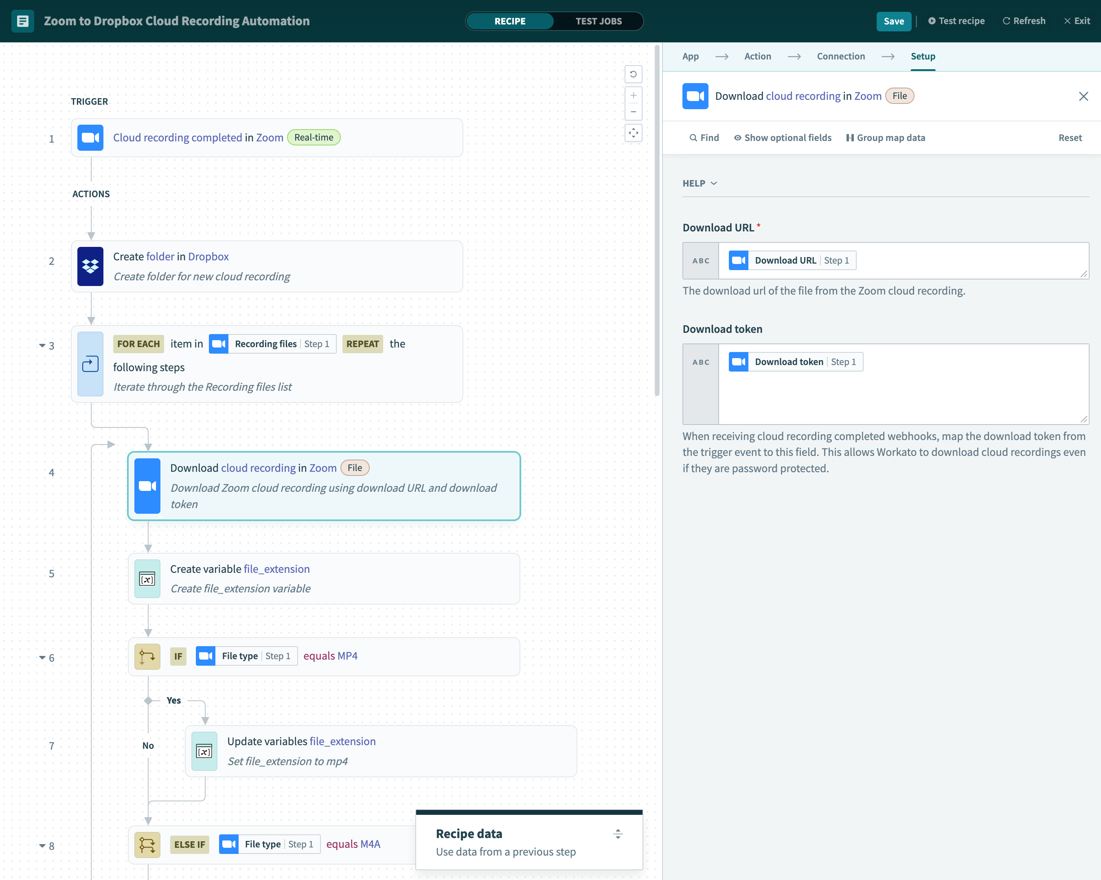Screen dimensions: 1101x880
Task: Toggle Group map data option
Action: click(886, 137)
